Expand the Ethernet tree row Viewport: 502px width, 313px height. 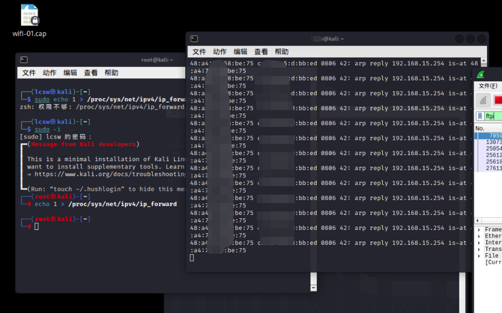(479, 236)
